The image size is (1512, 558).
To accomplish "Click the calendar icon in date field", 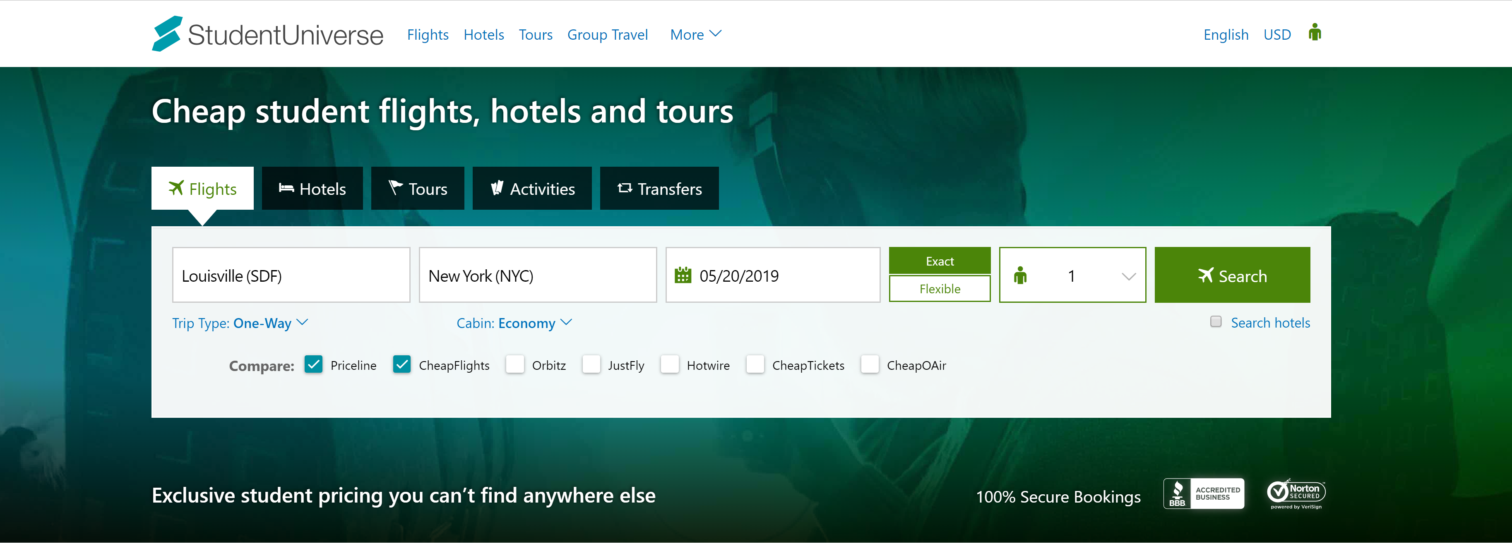I will pyautogui.click(x=683, y=275).
